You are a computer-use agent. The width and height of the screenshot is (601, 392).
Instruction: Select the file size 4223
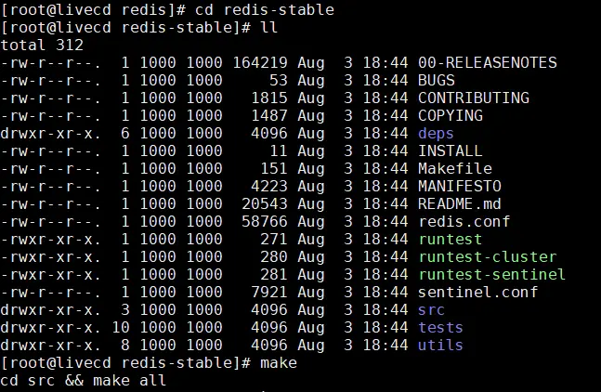coord(269,186)
